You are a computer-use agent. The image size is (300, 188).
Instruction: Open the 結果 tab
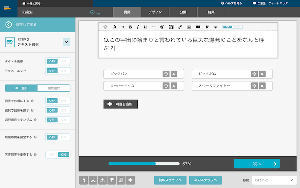click(x=211, y=12)
